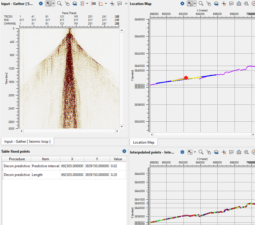255x225 pixels.
Task: Switch to Input - Gather [ Seismic loop ] tab
Action: coord(27,142)
